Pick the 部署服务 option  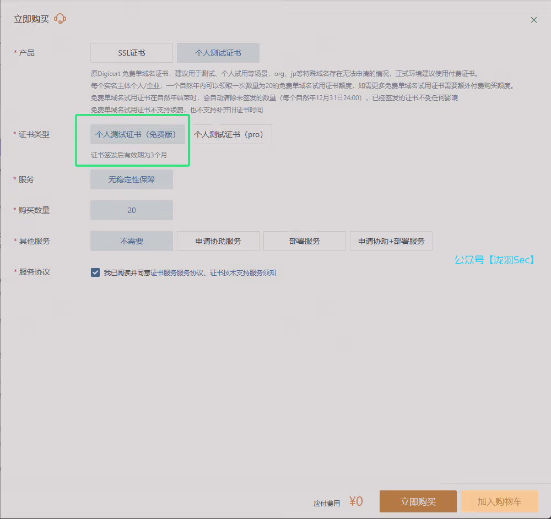[304, 241]
